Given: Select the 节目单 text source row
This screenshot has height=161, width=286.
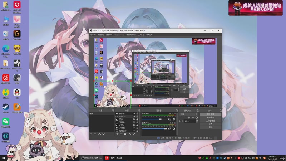Looking at the screenshot, I should click(127, 122).
